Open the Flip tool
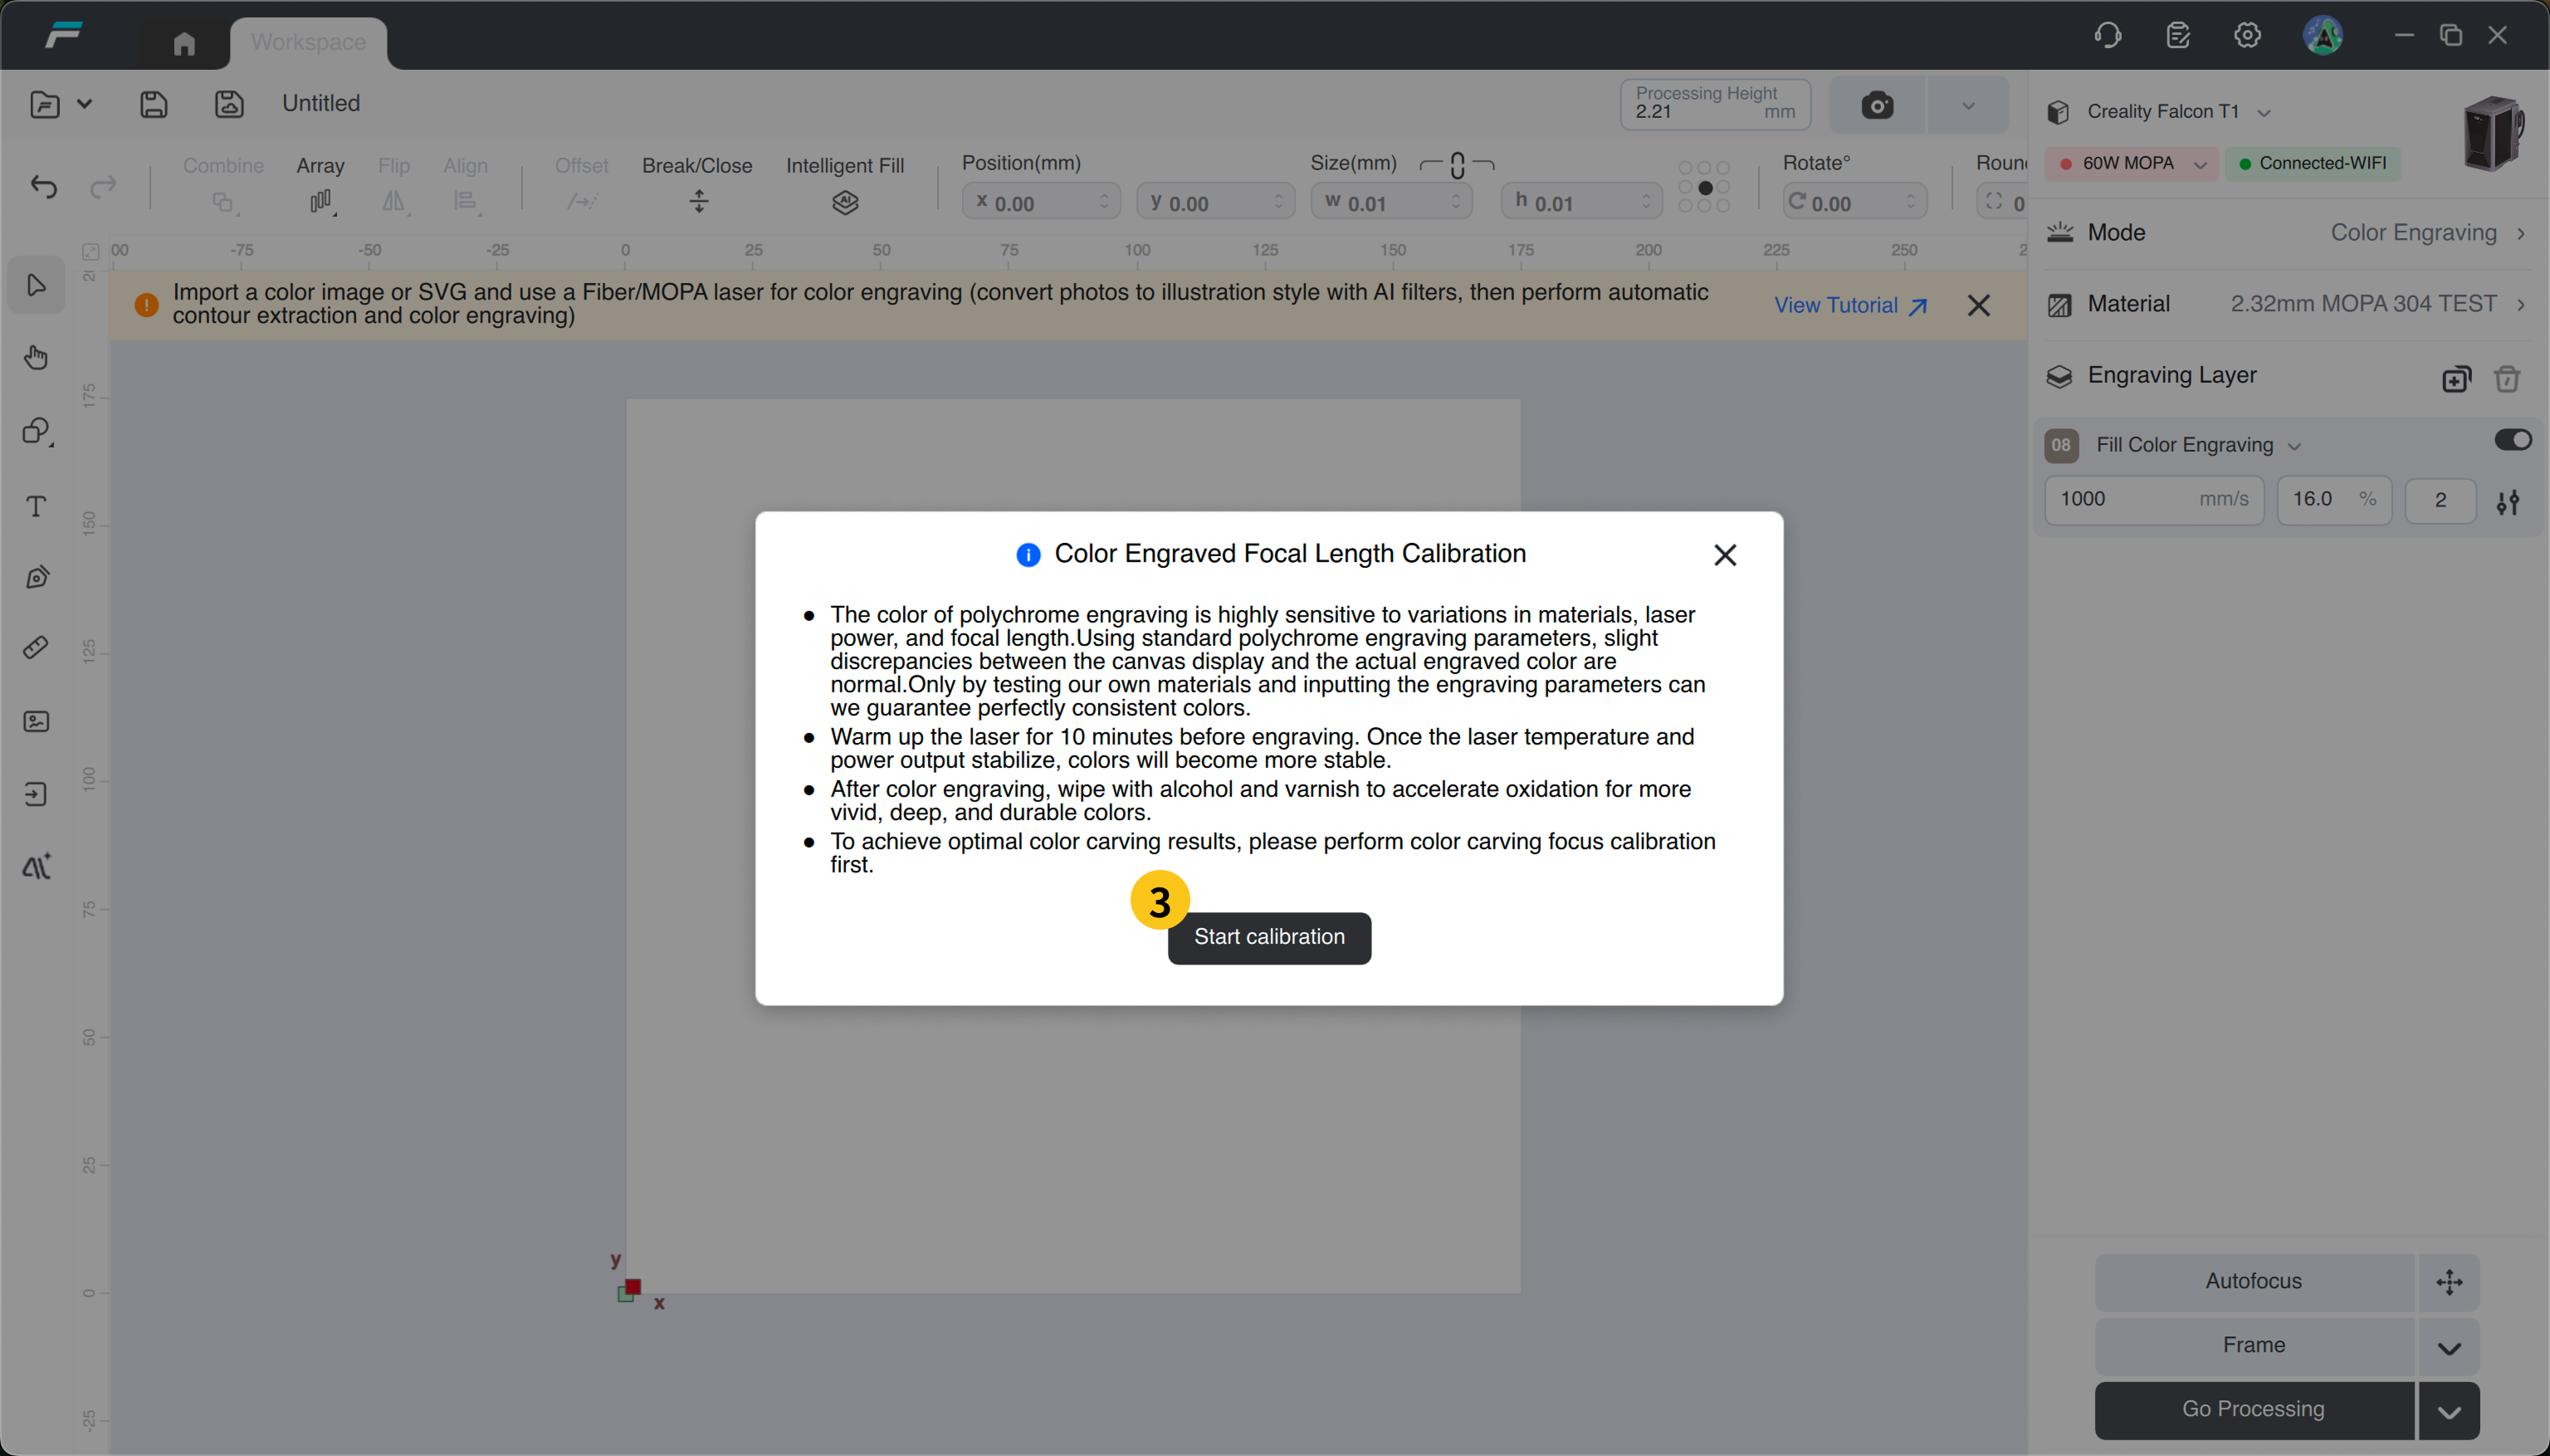2550x1456 pixels. click(394, 184)
